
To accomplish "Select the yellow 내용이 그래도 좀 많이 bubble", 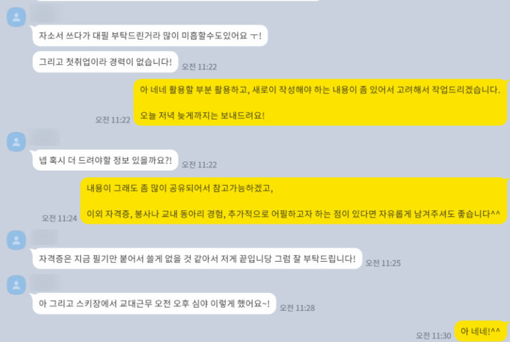I will pos(294,201).
